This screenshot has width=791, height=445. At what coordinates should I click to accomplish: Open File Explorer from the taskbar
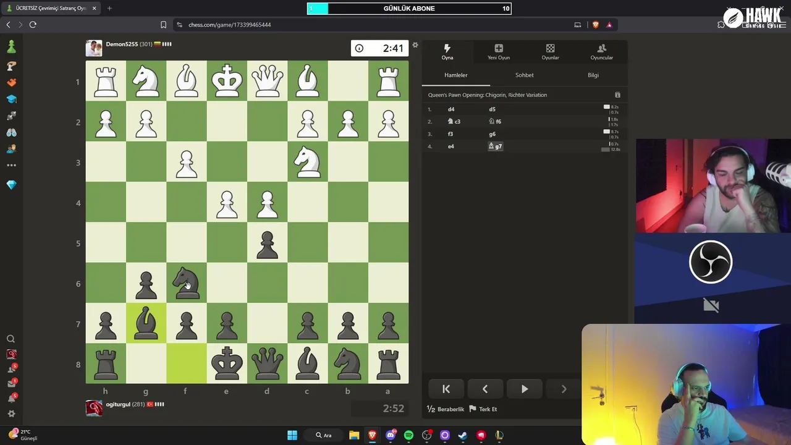[x=354, y=436]
